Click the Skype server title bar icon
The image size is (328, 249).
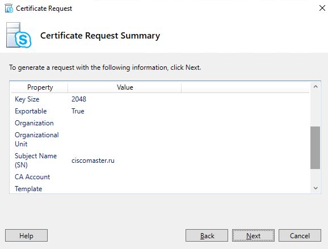[x=9, y=9]
